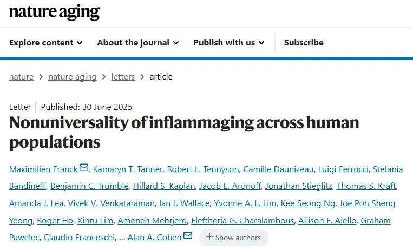Open the Subscribe menu item
Image resolution: width=413 pixels, height=250 pixels.
click(x=304, y=43)
